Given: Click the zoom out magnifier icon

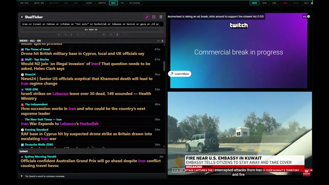Looking at the screenshot, I should coord(66,34).
